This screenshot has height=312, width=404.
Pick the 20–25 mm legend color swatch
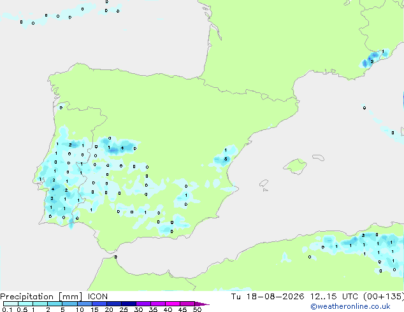pyautogui.click(x=113, y=304)
